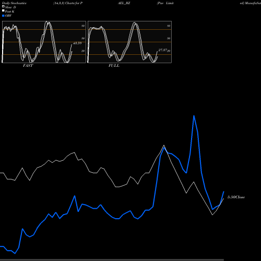Click the 20 level label in FAST chart
261x261 pixels.
pyautogui.click(x=83, y=51)
